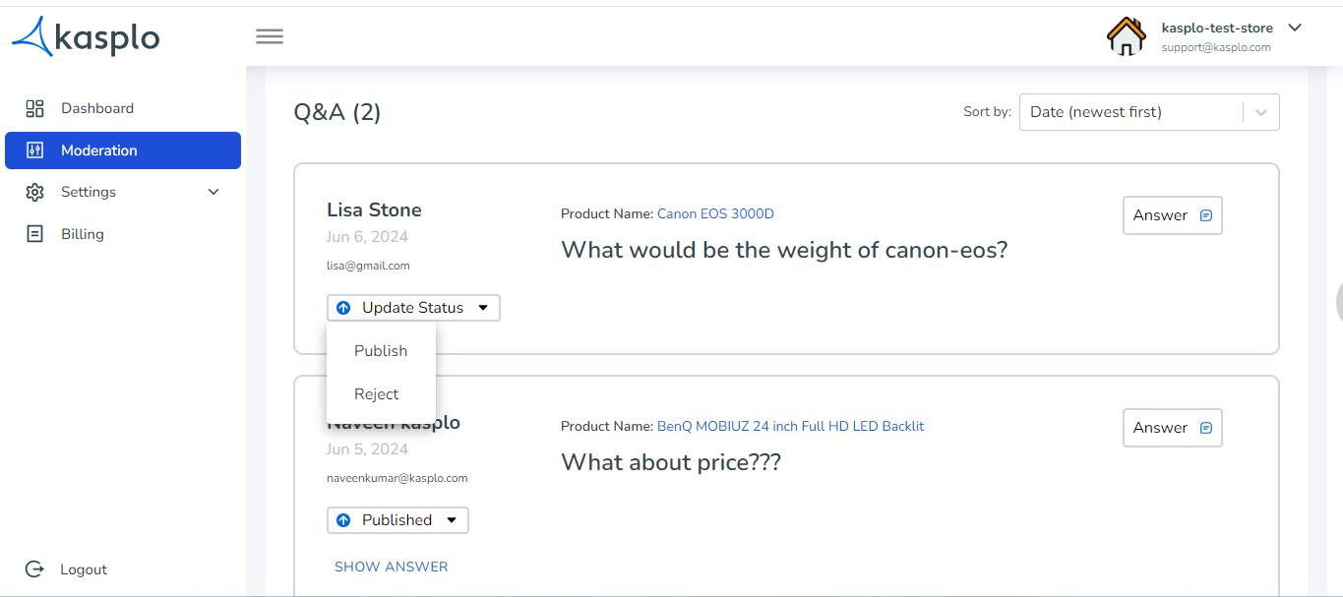This screenshot has width=1343, height=597.
Task: Click the Logout arrow icon
Action: [34, 569]
